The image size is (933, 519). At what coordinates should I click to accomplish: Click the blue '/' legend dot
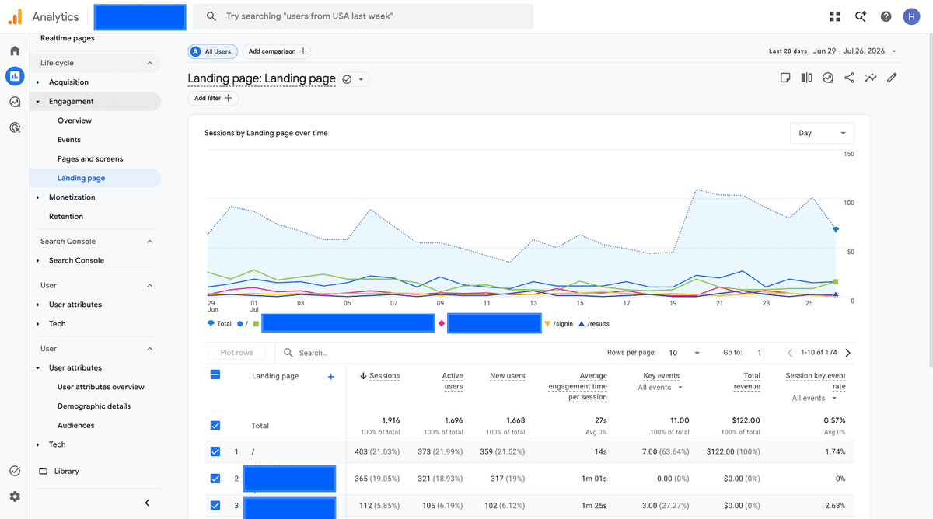pyautogui.click(x=240, y=323)
